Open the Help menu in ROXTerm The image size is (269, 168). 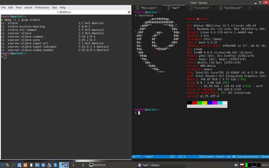point(63,8)
